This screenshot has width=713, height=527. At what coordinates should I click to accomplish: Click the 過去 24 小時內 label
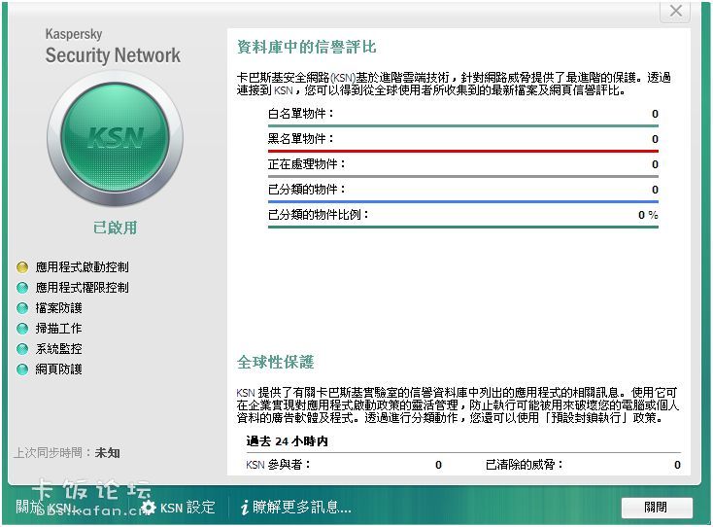(287, 441)
